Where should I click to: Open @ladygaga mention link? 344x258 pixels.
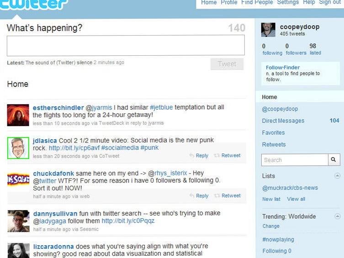[50, 221]
